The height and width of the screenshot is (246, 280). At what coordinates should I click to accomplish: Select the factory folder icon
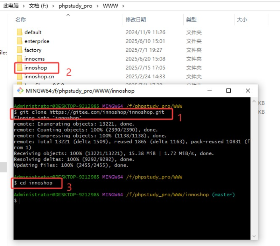pos(20,50)
